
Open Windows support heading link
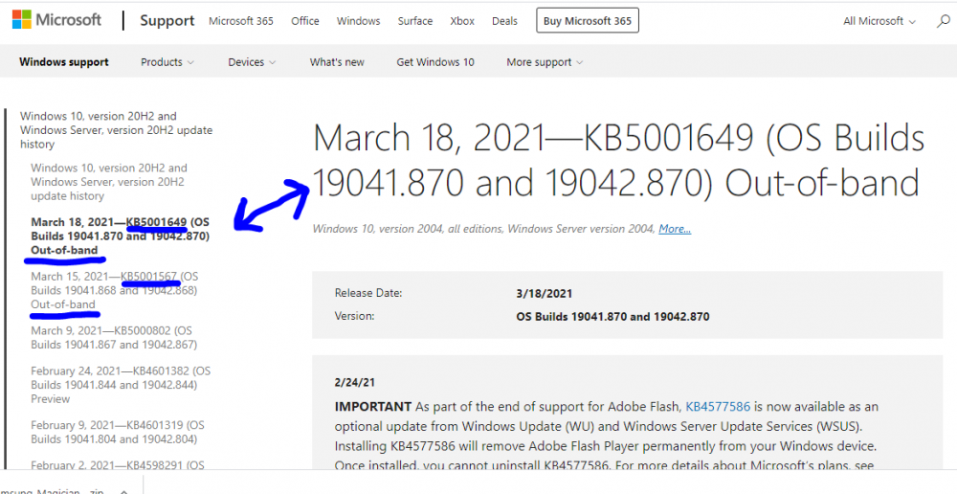[64, 61]
